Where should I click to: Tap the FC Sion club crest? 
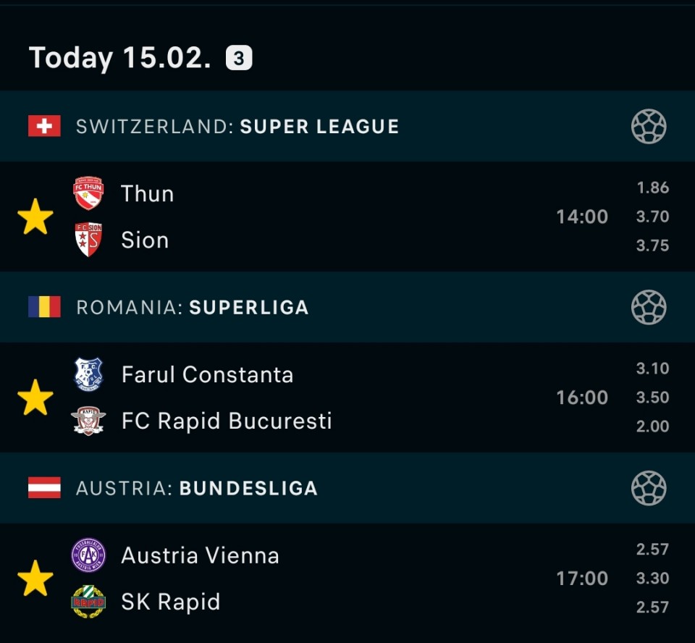pos(88,240)
